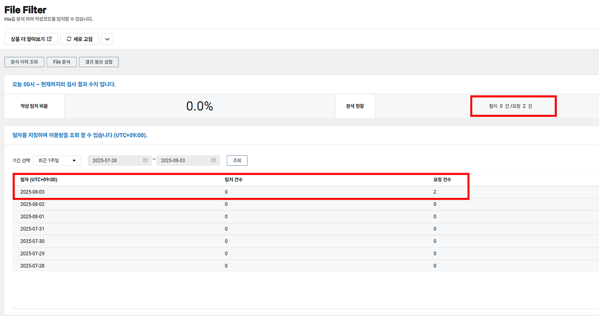This screenshot has height=316, width=599.
Task: Click the 새로 고침 refresh button
Action: pyautogui.click(x=80, y=39)
